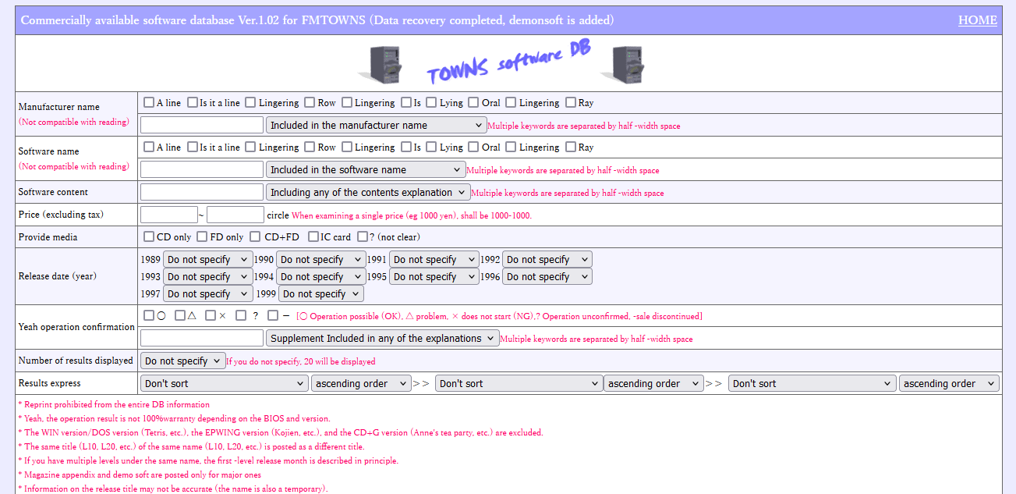Image resolution: width=1016 pixels, height=494 pixels.
Task: Open the 1999 release year dropdown
Action: click(x=321, y=293)
